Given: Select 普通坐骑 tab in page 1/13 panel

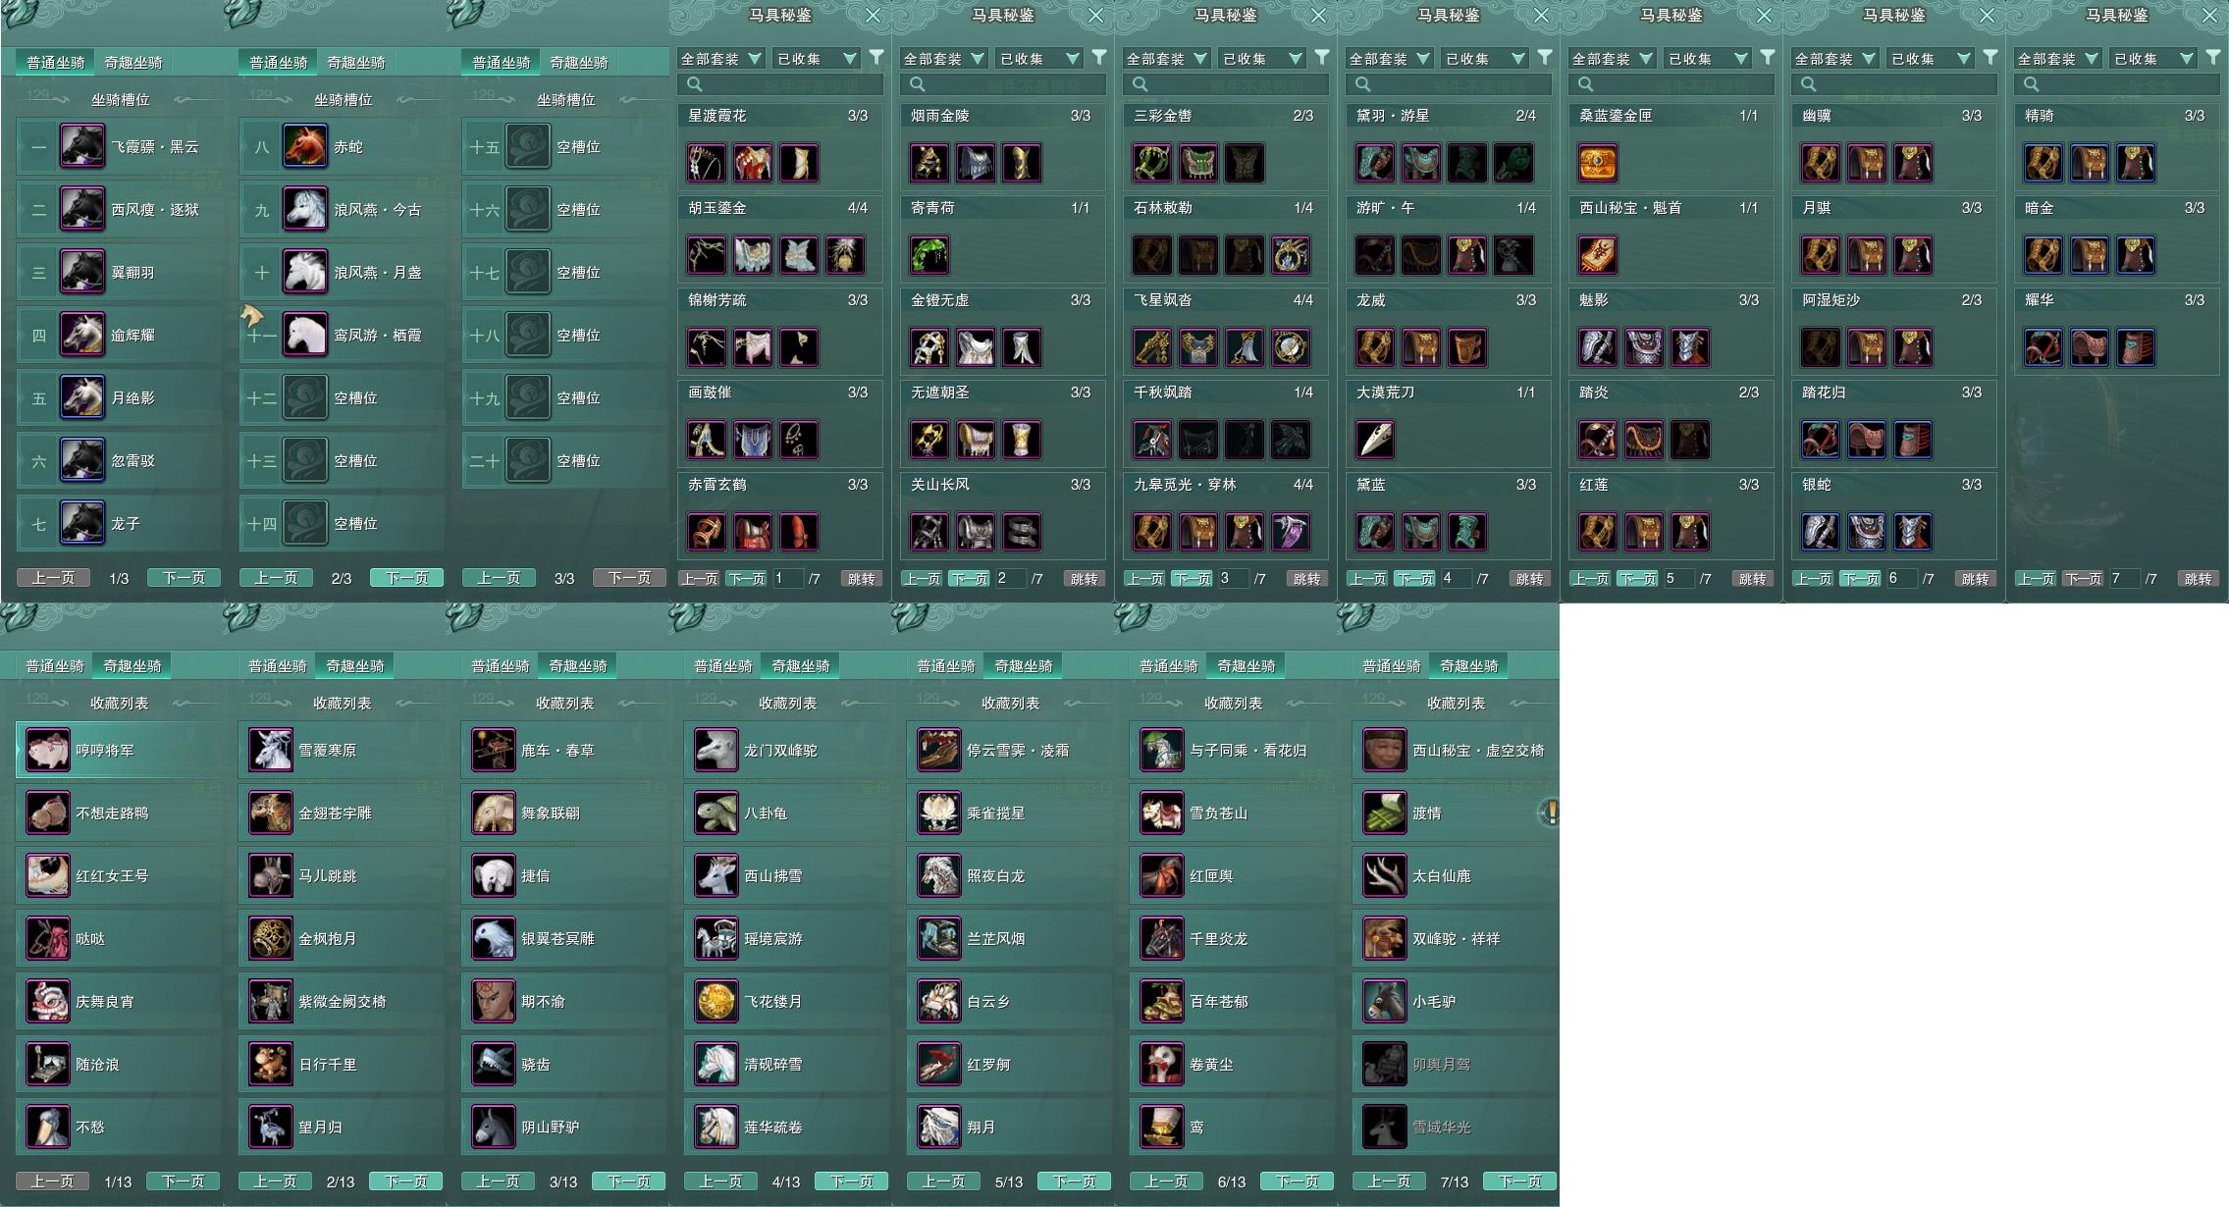Looking at the screenshot, I should pos(55,665).
